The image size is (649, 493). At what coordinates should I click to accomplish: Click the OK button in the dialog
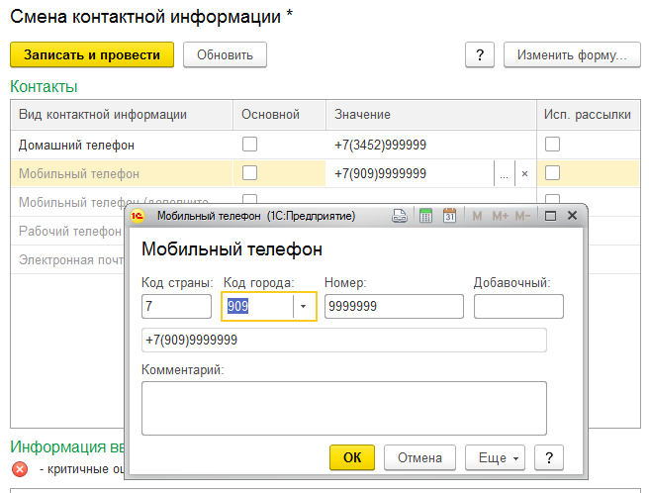coord(352,457)
